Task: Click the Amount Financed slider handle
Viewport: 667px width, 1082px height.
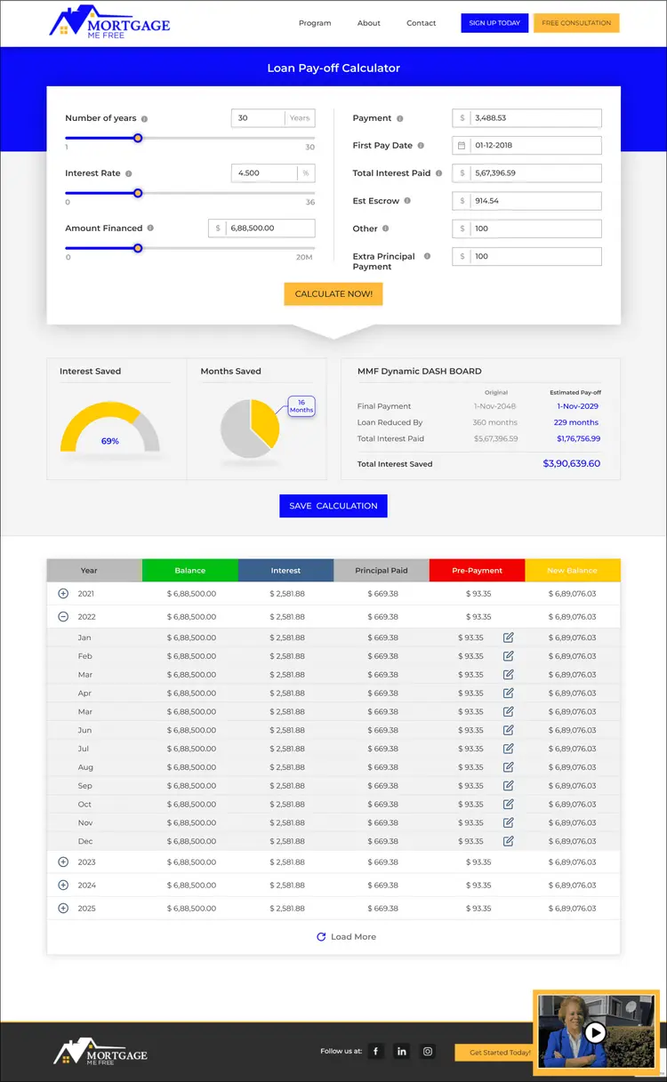Action: point(138,248)
